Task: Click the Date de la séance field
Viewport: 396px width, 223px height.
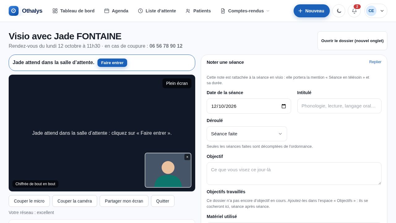Action: tap(249, 106)
